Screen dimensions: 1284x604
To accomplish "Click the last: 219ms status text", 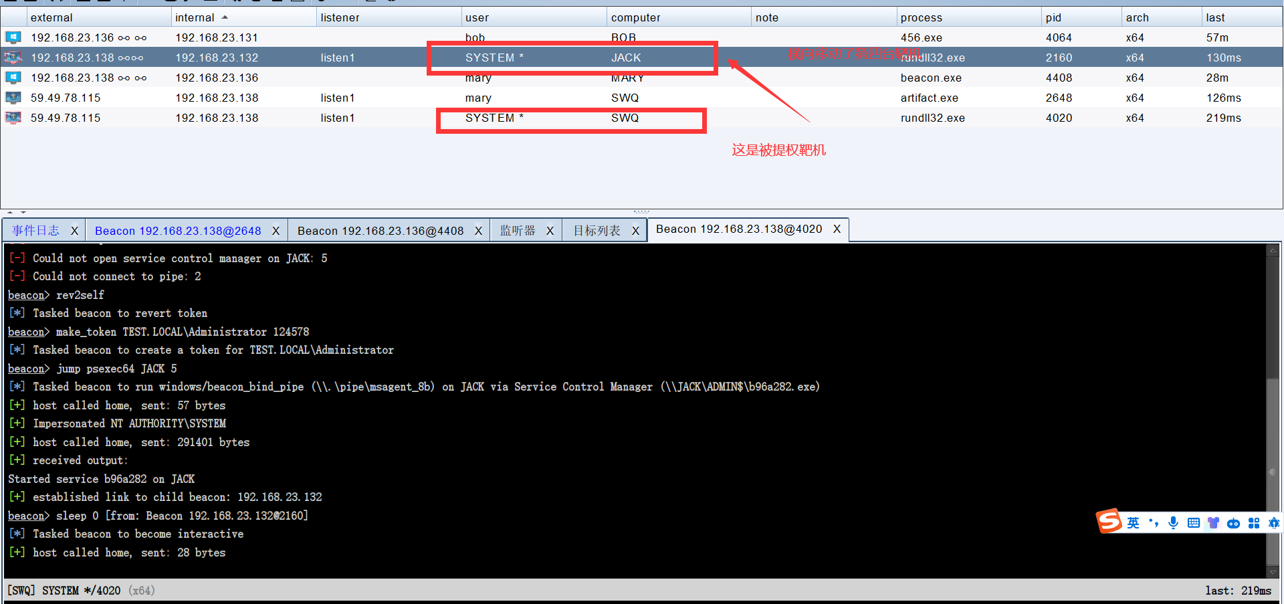I will click(1238, 591).
